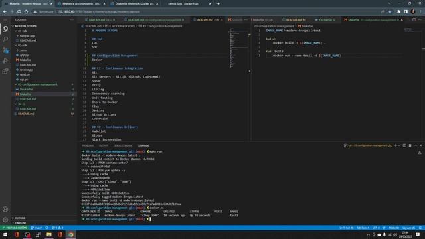Split the terminal panel
This screenshot has width=425, height=239.
tap(404, 145)
